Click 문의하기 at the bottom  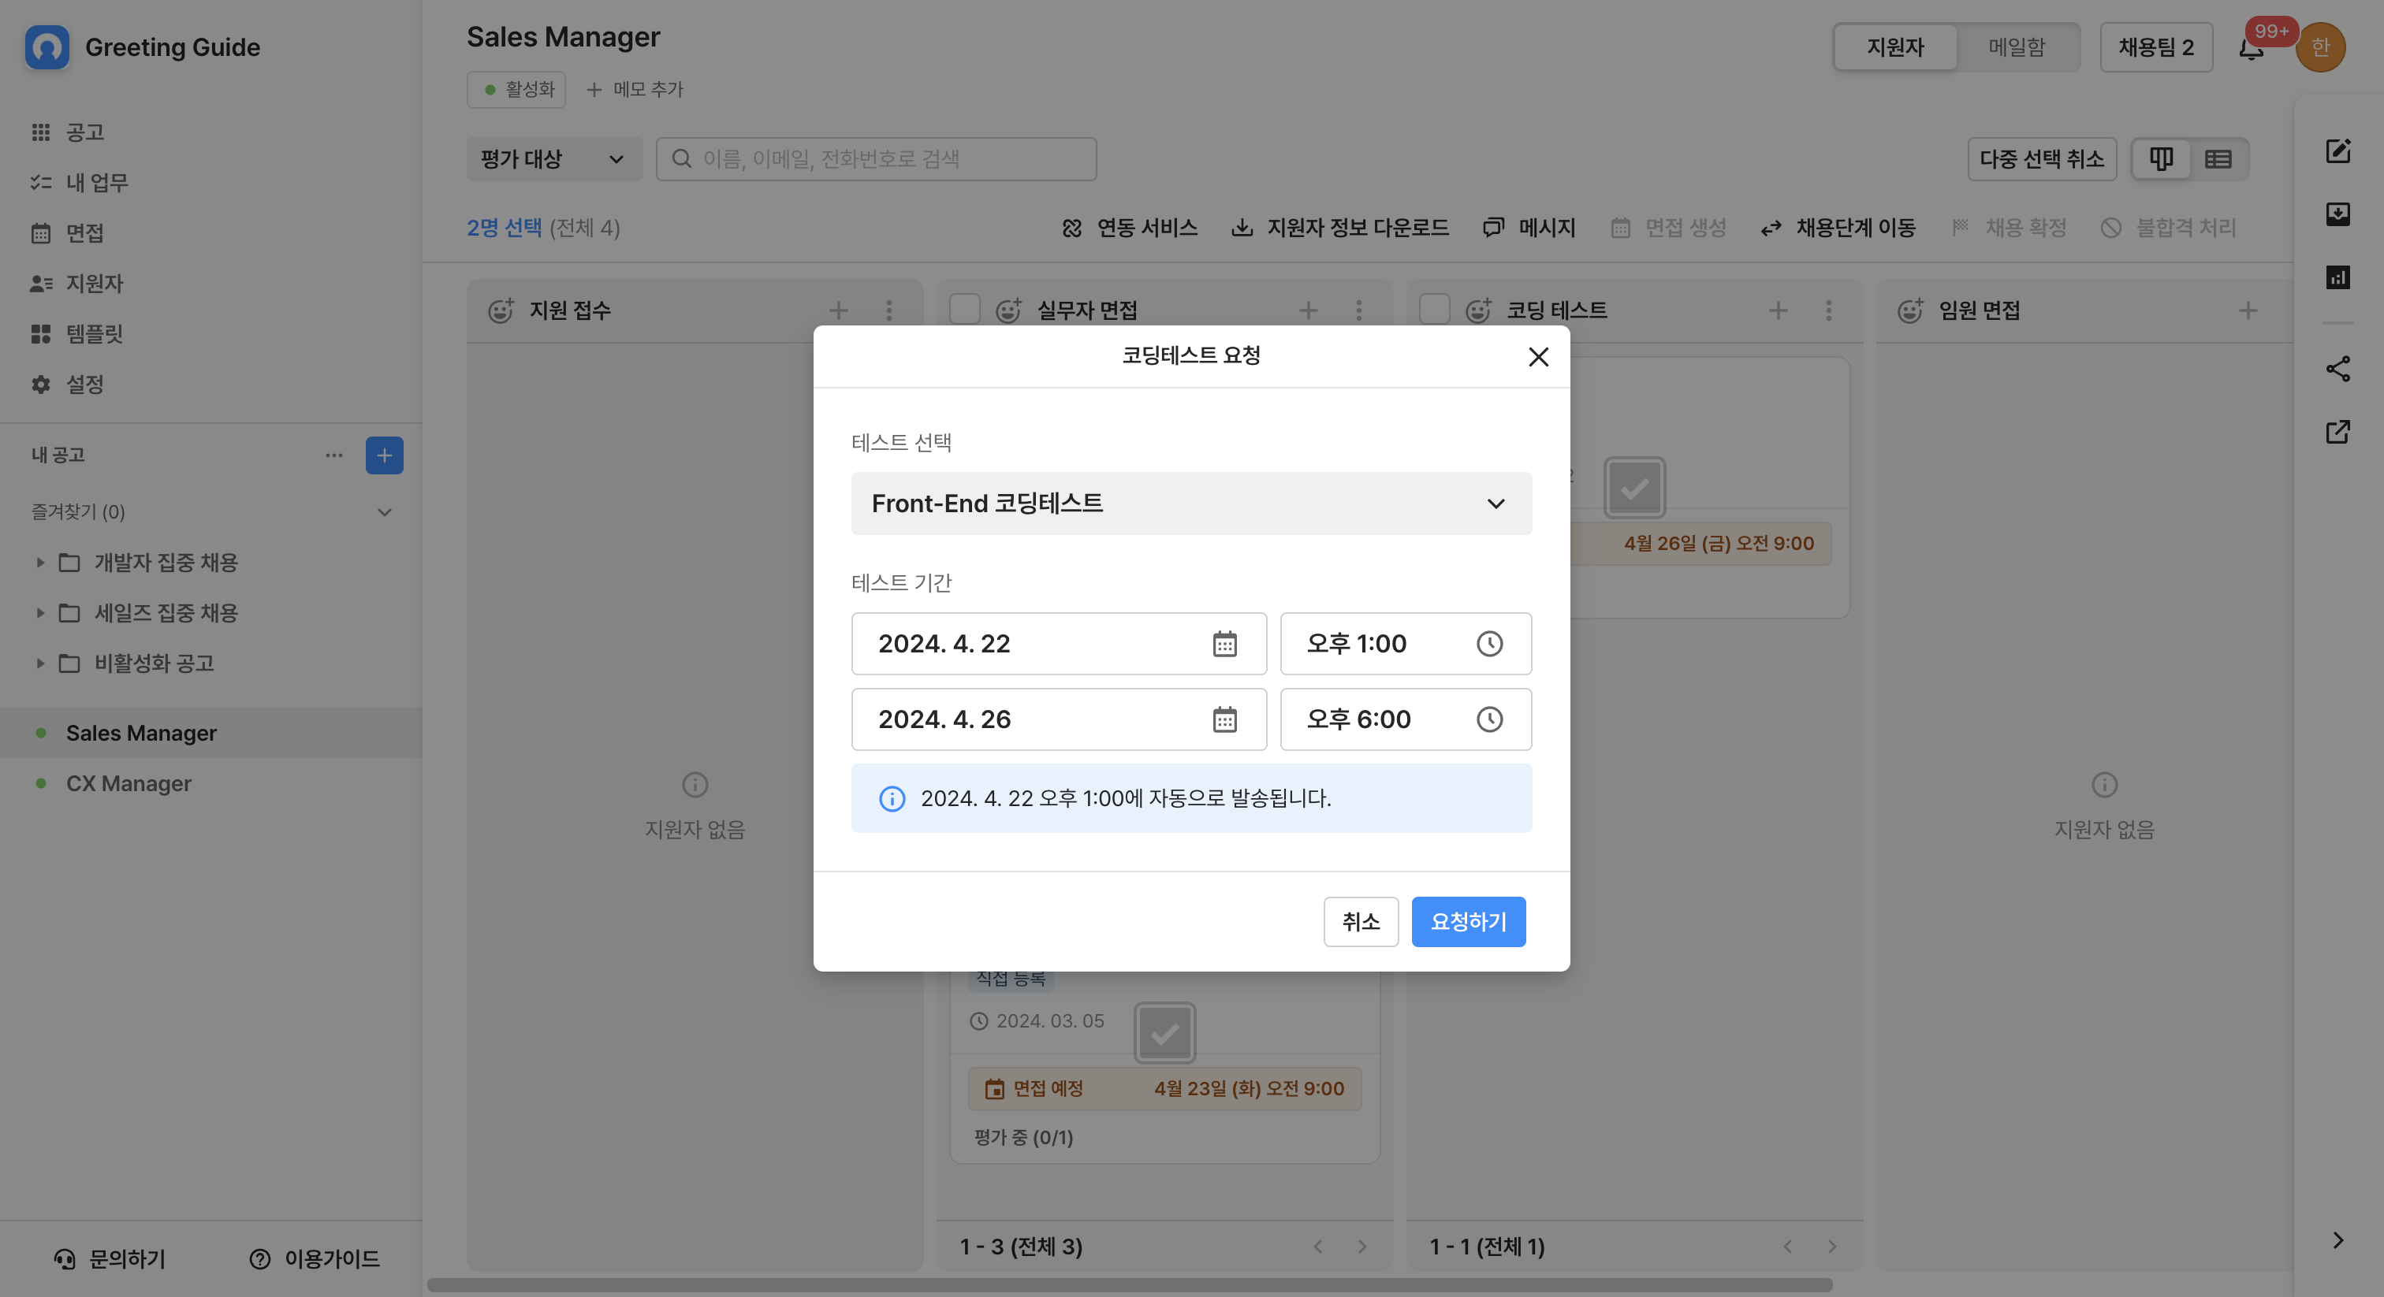pos(110,1259)
